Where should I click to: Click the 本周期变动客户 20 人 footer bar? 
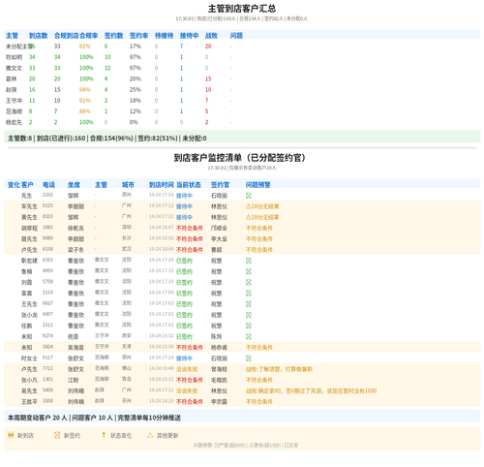(242, 417)
